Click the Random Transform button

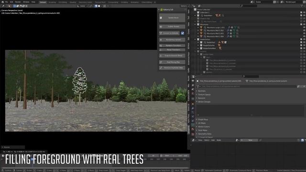pyautogui.click(x=172, y=45)
